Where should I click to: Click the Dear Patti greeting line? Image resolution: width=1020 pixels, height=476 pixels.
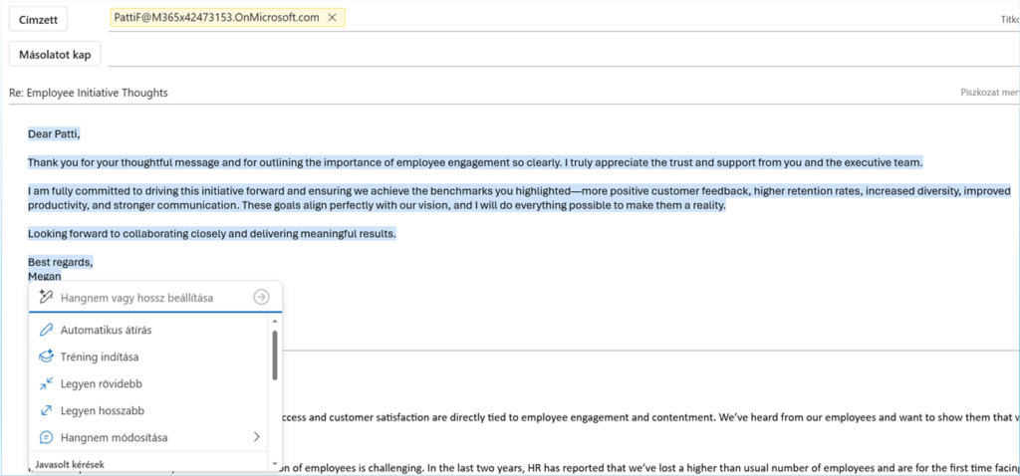[54, 134]
